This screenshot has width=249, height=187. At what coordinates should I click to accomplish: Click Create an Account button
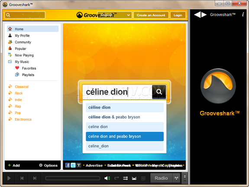151,15
